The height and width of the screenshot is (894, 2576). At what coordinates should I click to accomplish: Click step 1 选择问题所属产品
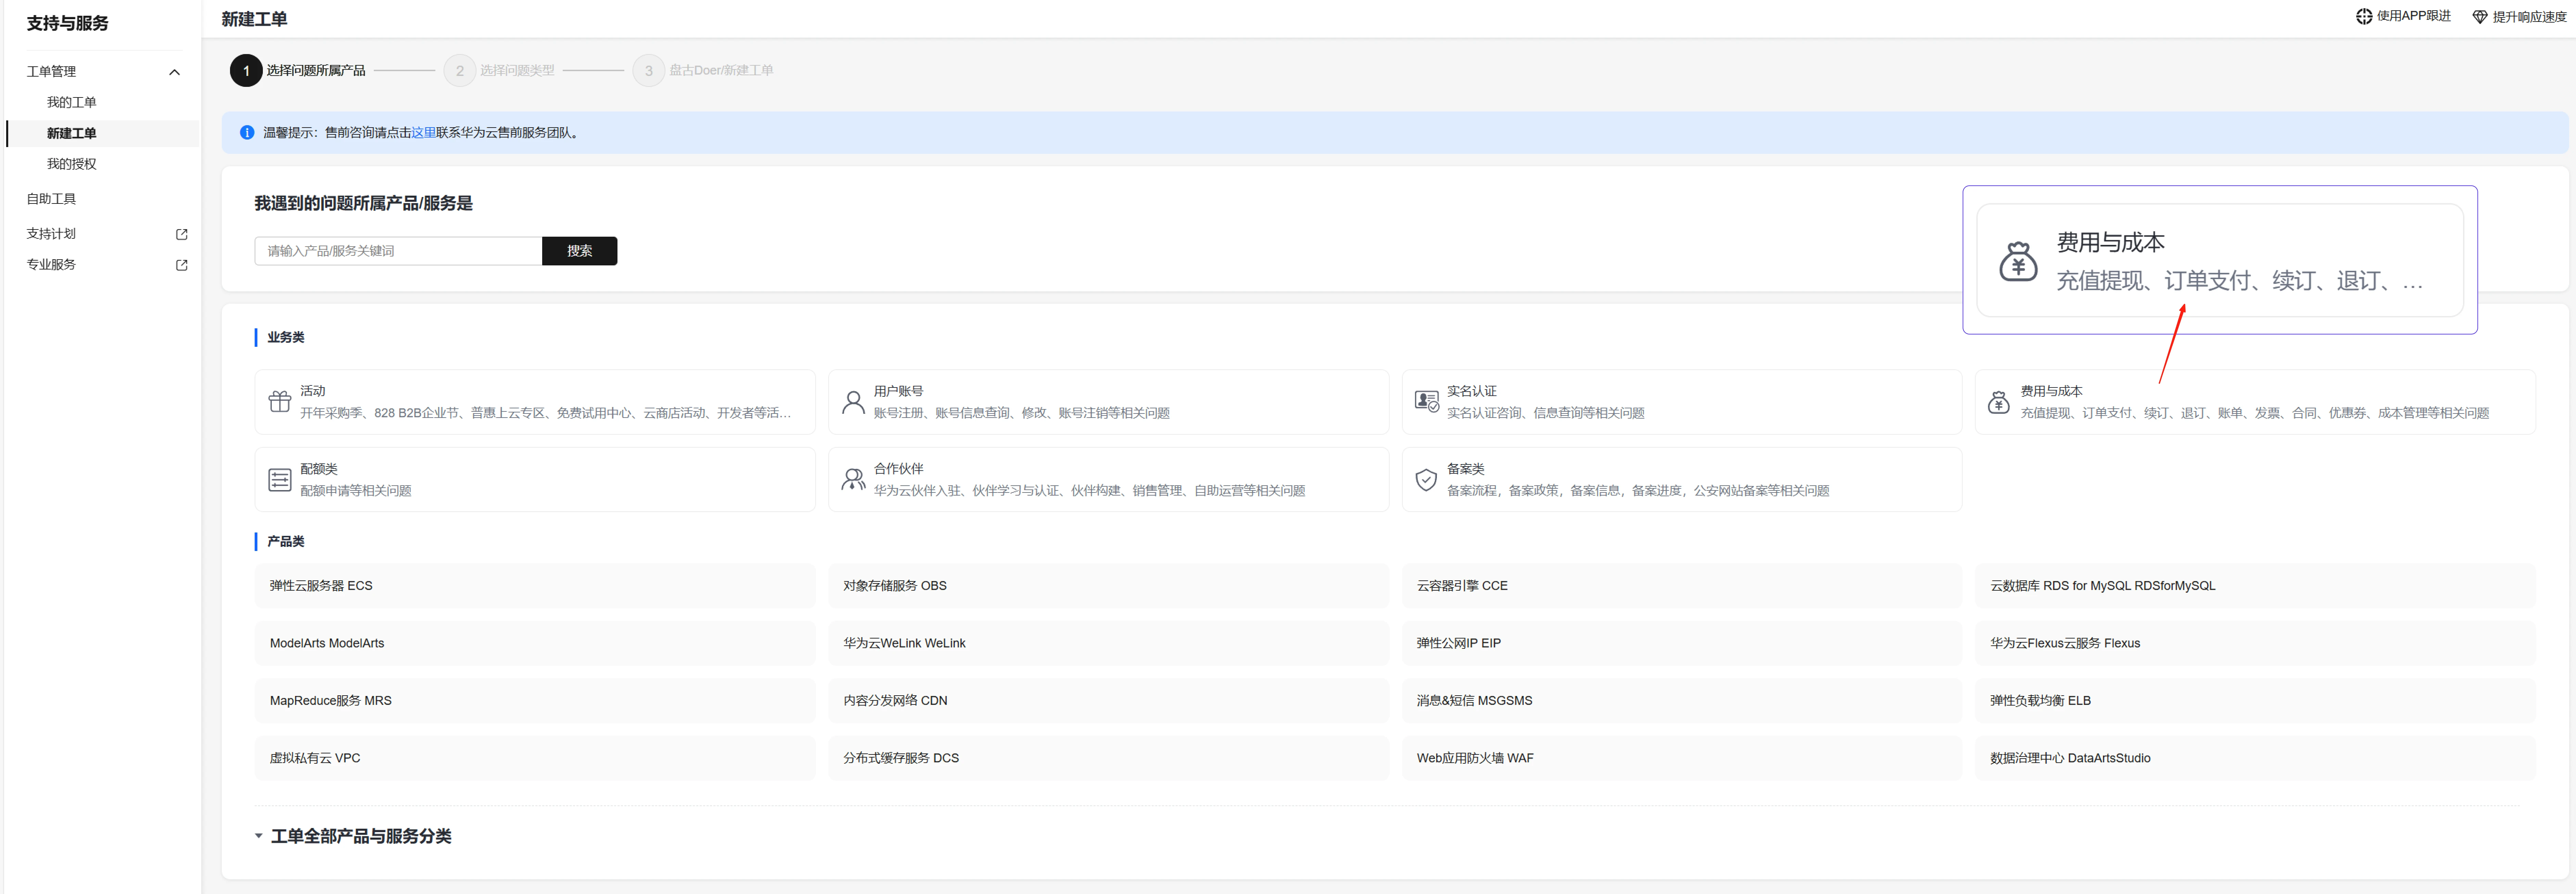tap(298, 71)
